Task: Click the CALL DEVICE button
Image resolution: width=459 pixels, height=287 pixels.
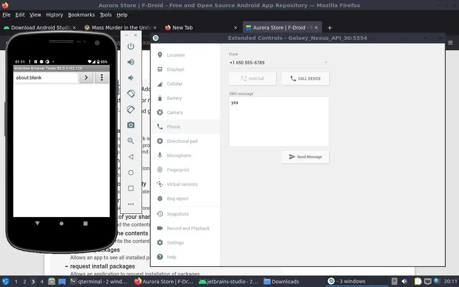Action: [306, 79]
